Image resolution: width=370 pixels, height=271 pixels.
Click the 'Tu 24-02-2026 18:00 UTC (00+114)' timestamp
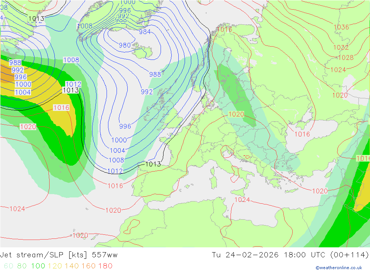pyautogui.click(x=290, y=255)
